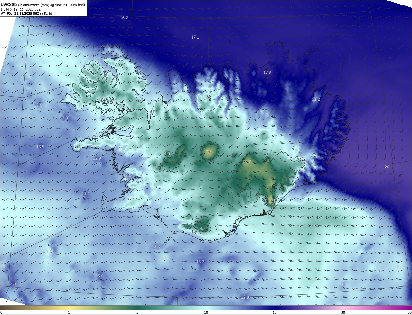Viewport: 412px width, 315px height.
Task: Click the colorbar tick labeled 1
Action: tap(69, 313)
